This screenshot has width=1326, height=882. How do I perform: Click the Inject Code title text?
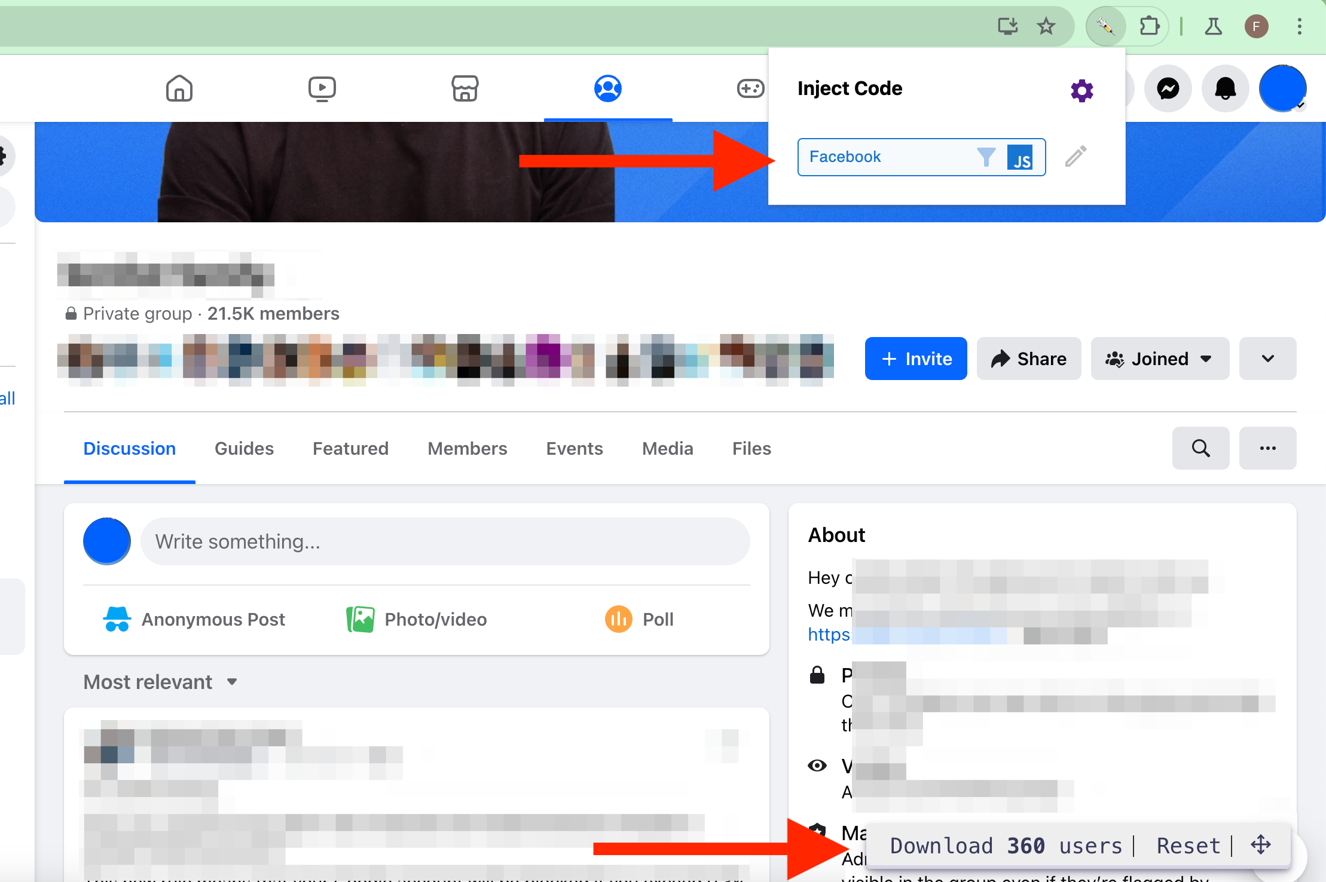pos(850,88)
